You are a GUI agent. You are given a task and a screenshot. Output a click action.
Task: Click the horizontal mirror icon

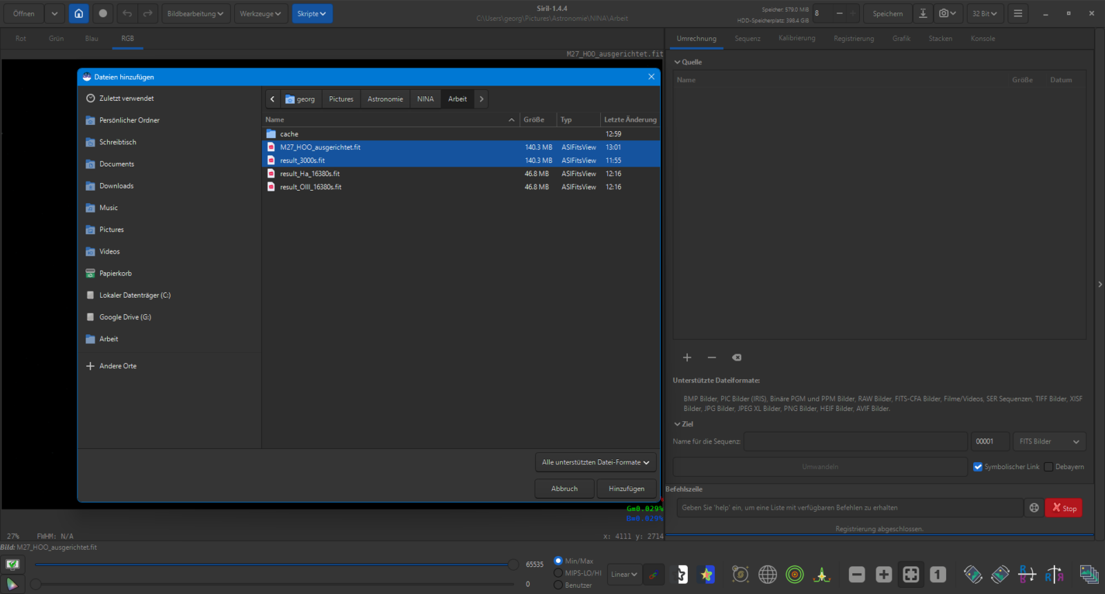click(1027, 575)
